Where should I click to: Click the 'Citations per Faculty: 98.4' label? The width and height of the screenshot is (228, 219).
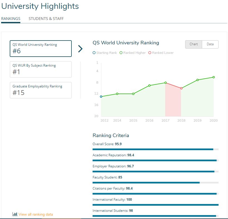113,188
